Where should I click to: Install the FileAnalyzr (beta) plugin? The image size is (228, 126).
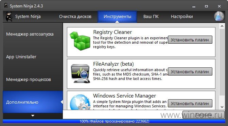click(x=190, y=71)
